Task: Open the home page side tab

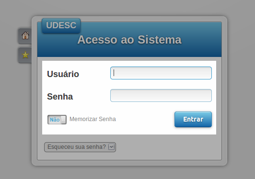Action: (25, 35)
